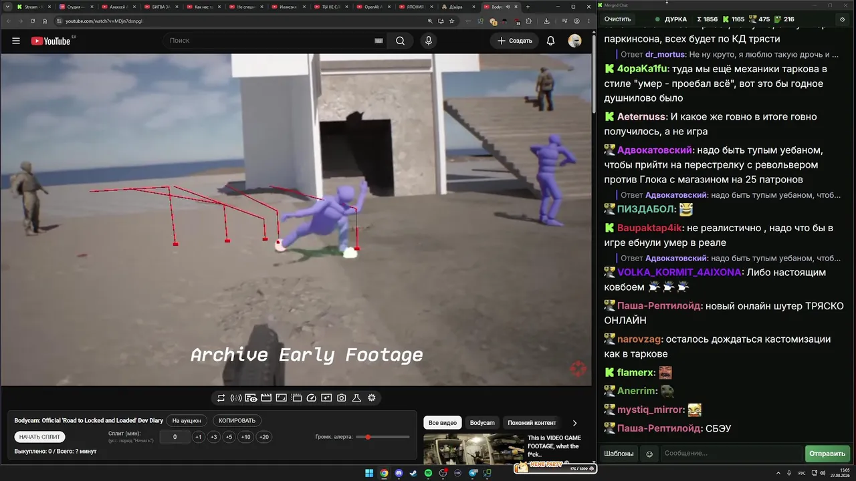
Task: Click the red crosshair overlay on the video
Action: pyautogui.click(x=578, y=369)
